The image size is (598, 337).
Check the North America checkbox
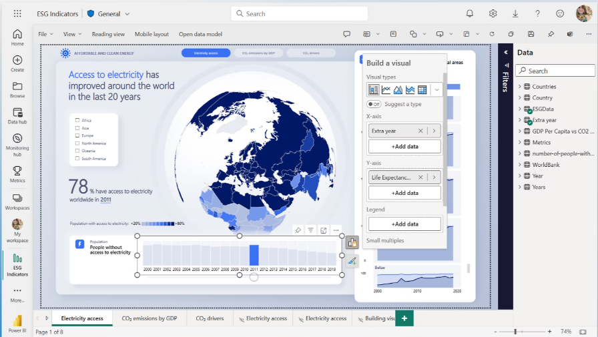(77, 143)
